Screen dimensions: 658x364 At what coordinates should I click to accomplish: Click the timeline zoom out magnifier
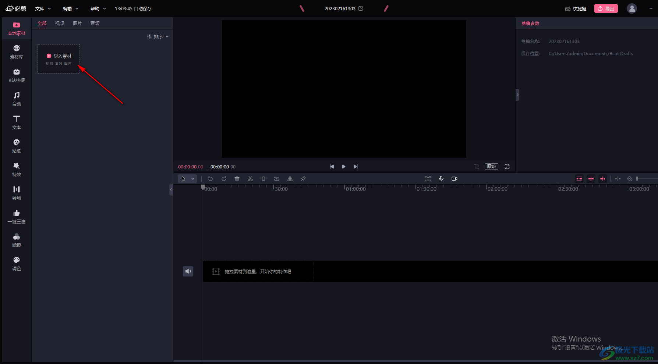point(630,179)
